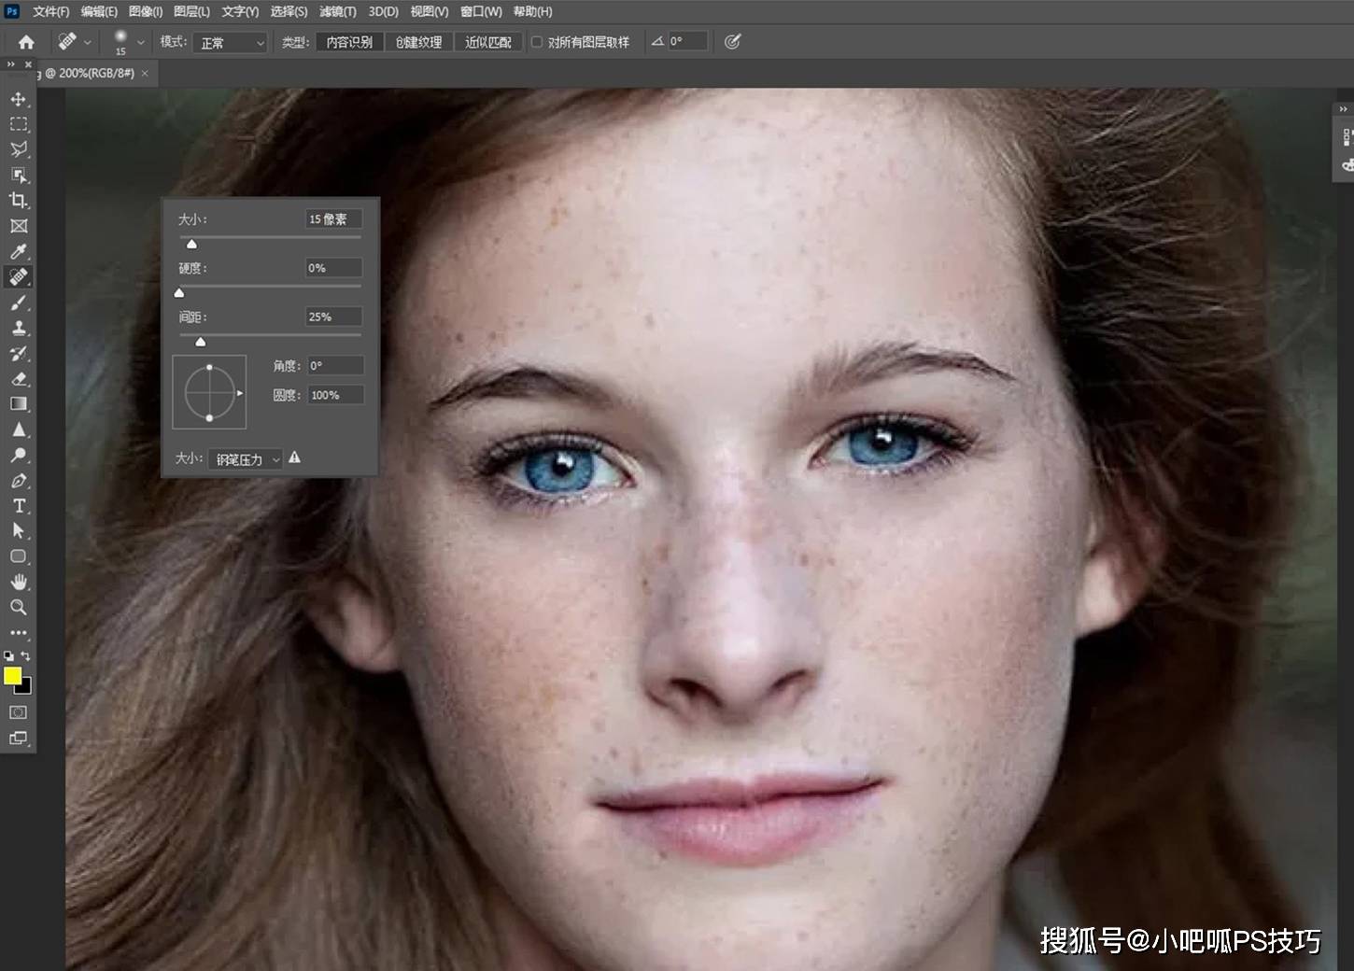Image resolution: width=1354 pixels, height=971 pixels.
Task: Select the Zoom magnifier tool
Action: click(x=18, y=607)
